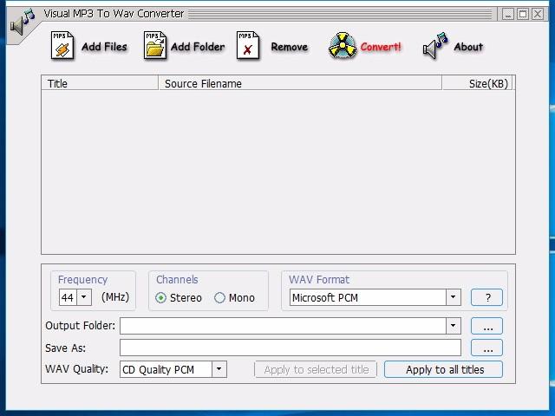Expand the Output Folder dropdown arrow

453,326
